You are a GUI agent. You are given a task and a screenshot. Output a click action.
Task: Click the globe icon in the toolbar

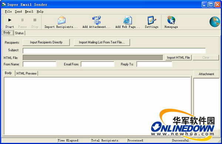215,22
